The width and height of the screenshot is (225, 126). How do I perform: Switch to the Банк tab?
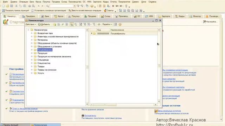(45, 16)
